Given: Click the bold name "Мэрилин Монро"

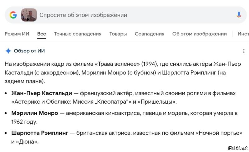Looking at the screenshot, I should pos(35,113).
